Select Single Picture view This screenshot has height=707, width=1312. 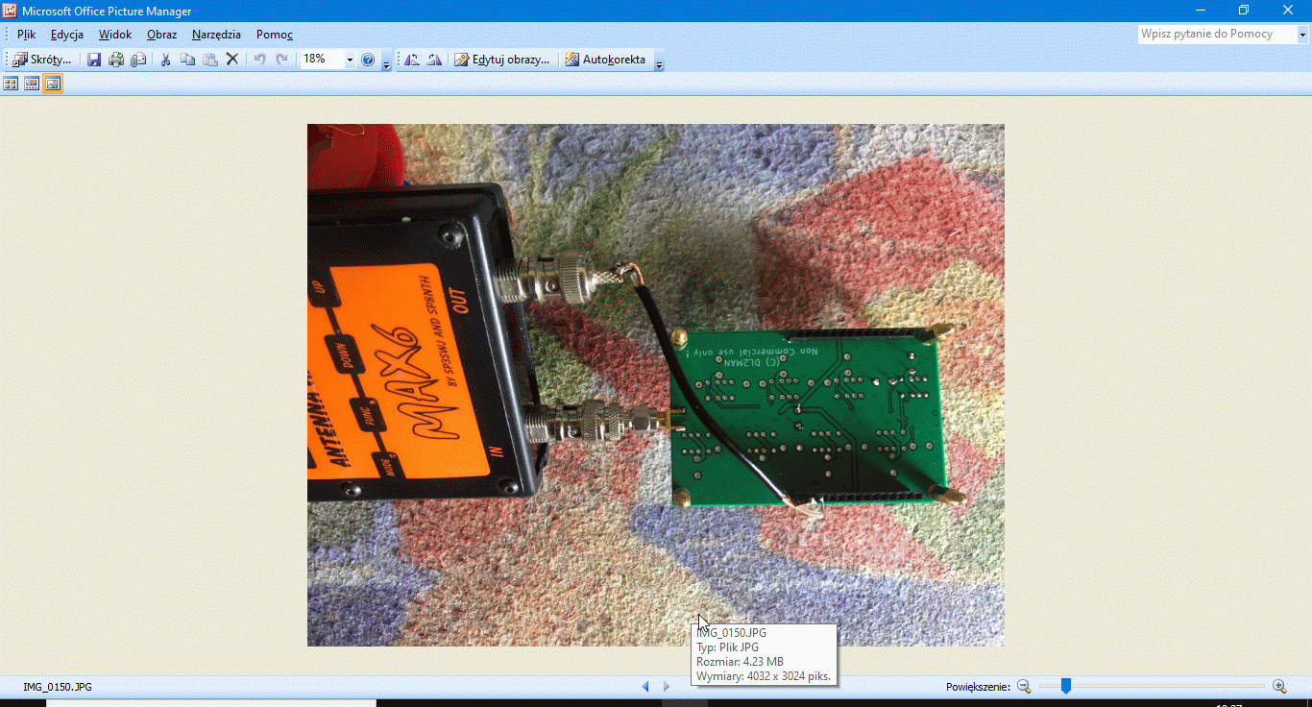53,85
